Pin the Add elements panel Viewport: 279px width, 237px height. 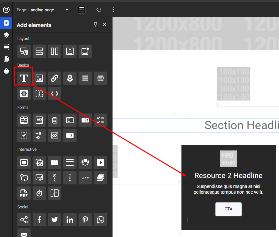point(96,24)
